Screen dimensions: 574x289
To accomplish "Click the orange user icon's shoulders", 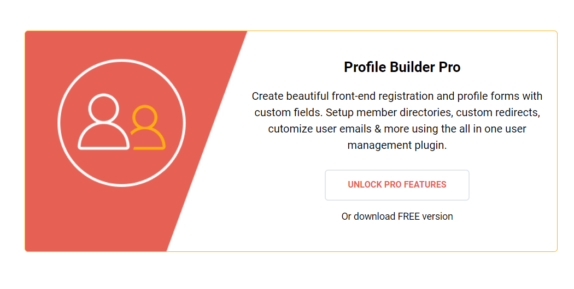I will click(x=148, y=140).
